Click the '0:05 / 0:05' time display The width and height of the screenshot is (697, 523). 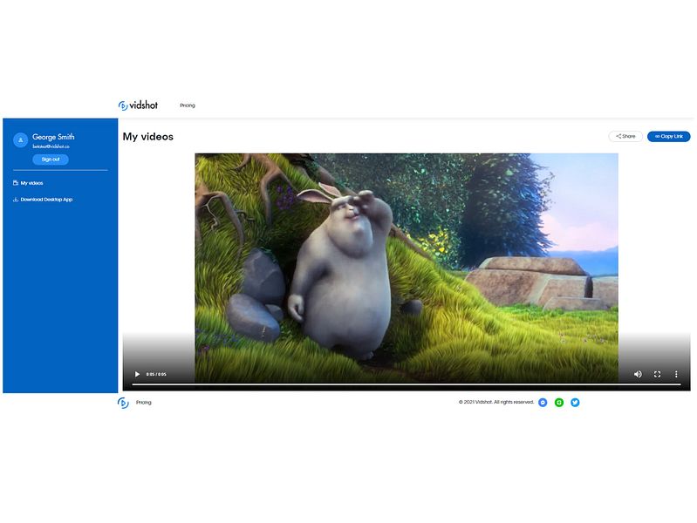tap(156, 374)
